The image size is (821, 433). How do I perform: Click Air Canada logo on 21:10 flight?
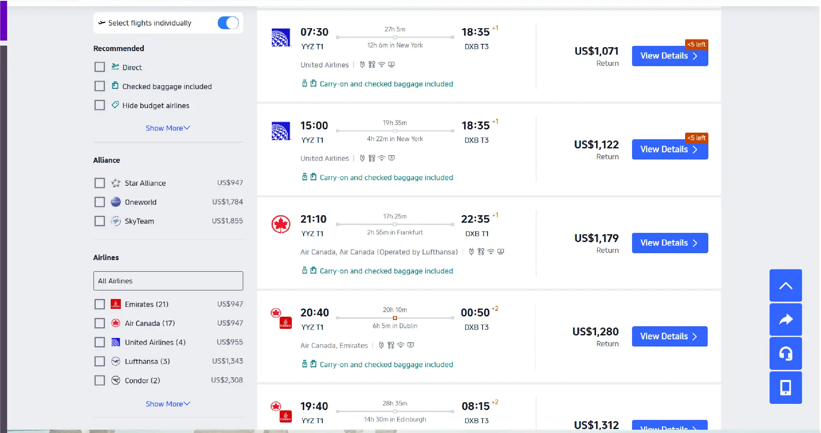pos(281,224)
